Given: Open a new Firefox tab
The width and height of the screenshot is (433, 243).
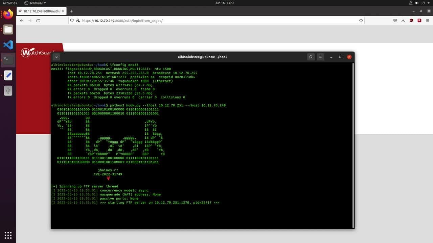Looking at the screenshot, I should point(71,11).
